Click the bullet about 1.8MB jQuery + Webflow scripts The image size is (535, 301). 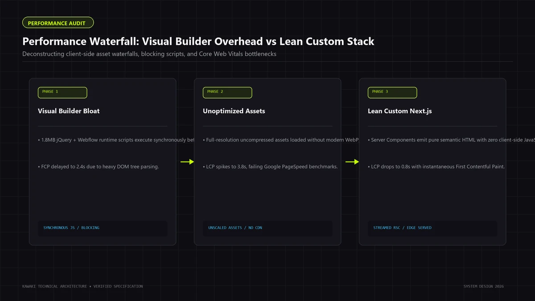pos(116,140)
